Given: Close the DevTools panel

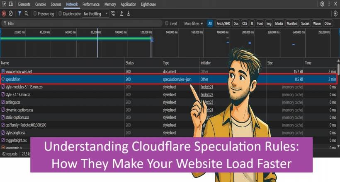Looking at the screenshot, I should [x=335, y=4].
